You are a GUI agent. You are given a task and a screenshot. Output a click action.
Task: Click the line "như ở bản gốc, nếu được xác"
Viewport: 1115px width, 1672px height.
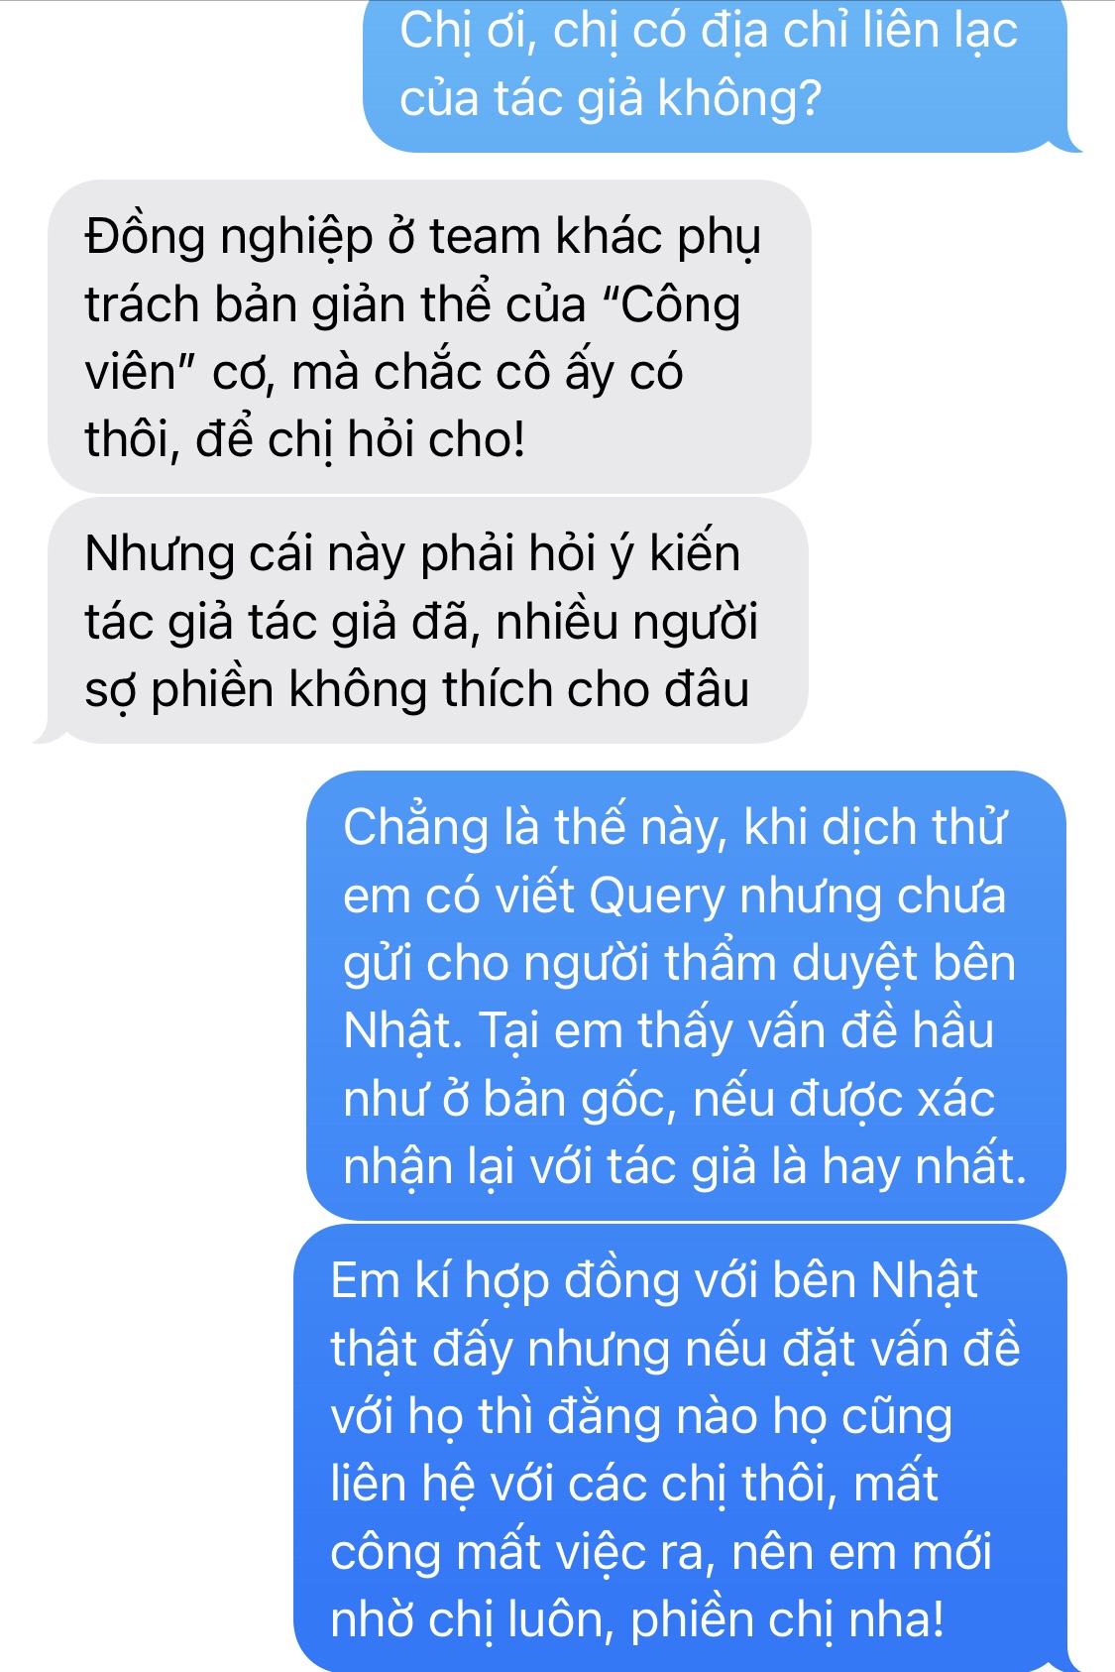[669, 1099]
